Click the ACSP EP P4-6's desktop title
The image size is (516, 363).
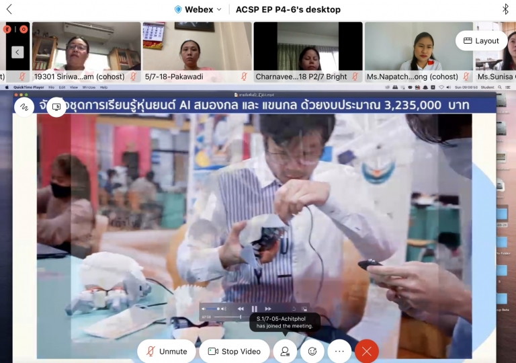coord(288,9)
